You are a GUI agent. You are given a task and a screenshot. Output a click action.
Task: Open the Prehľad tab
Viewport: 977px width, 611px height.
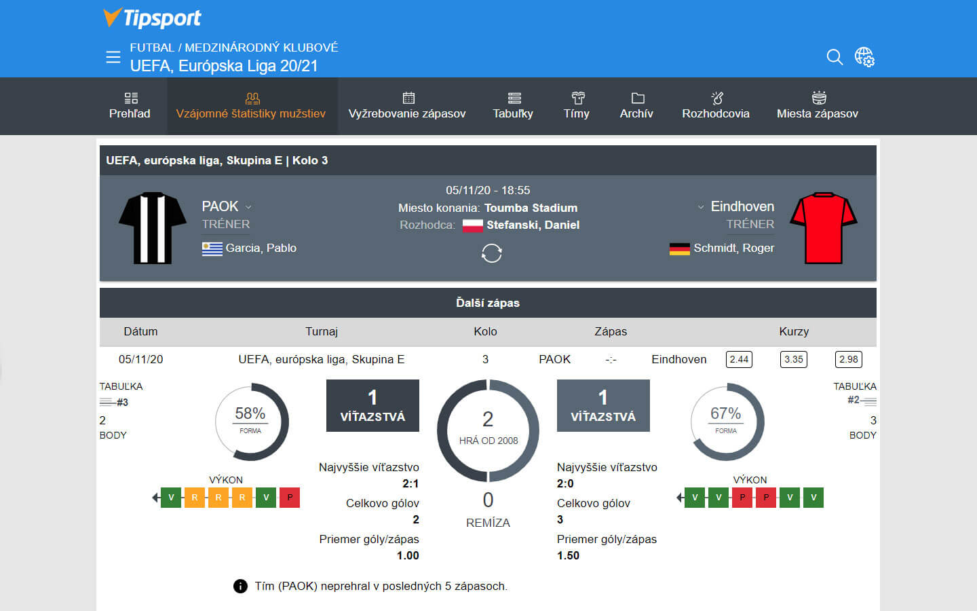[130, 106]
